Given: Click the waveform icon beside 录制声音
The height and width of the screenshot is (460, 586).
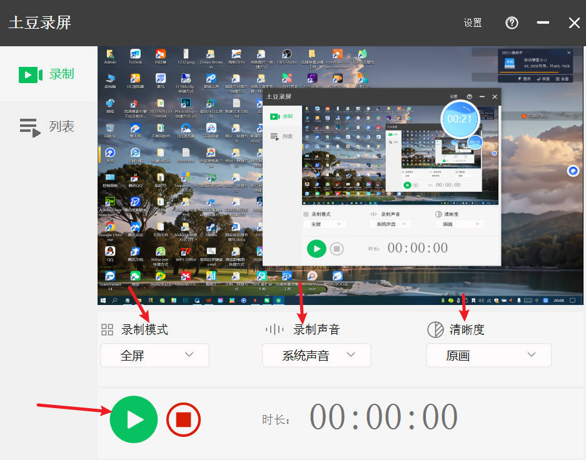Looking at the screenshot, I should click(x=274, y=329).
